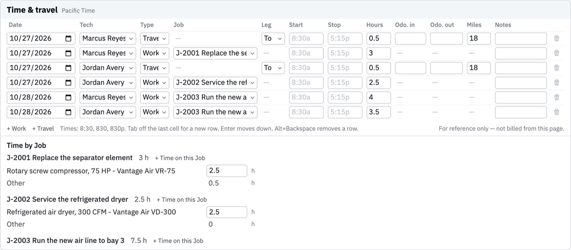Click Start time field on J-2001 row
The height and width of the screenshot is (250, 571).
click(306, 53)
